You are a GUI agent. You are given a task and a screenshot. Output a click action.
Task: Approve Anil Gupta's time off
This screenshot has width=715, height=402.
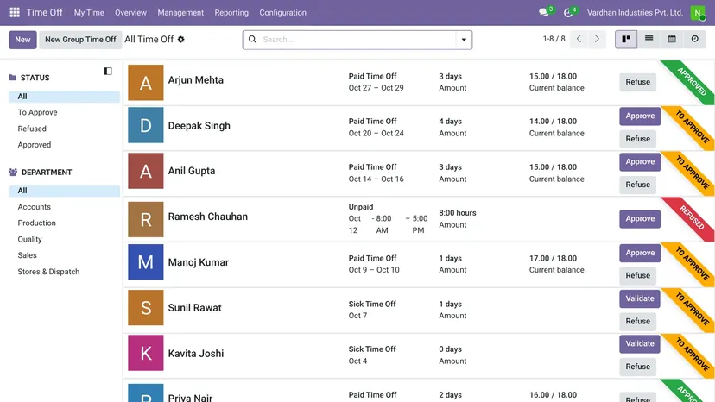640,162
